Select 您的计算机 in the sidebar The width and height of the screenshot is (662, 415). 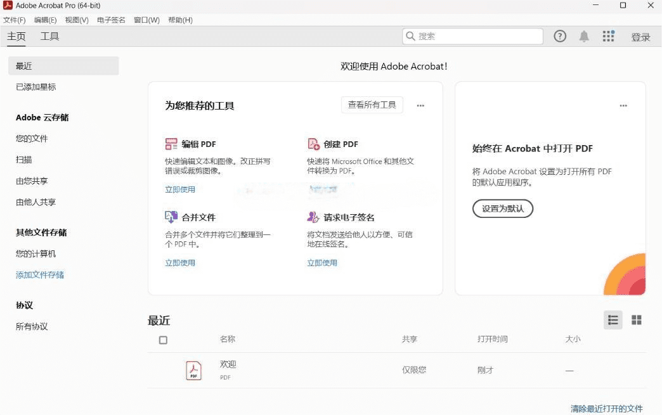[x=36, y=253]
